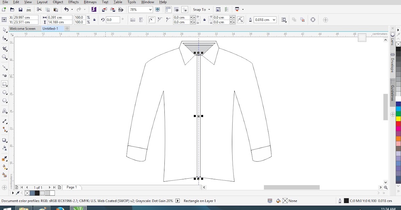Open the Import dialog
Screen dimensions: 401x210
pyautogui.click(x=104, y=9)
